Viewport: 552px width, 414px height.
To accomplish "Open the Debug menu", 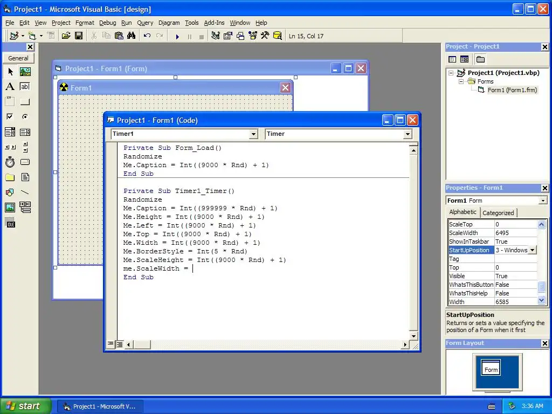I will (x=107, y=23).
